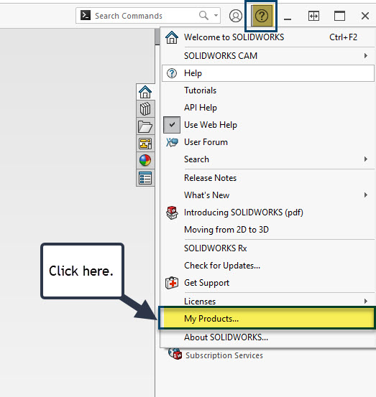
Task: Open File Explorer folder tab in task pane
Action: pyautogui.click(x=145, y=126)
